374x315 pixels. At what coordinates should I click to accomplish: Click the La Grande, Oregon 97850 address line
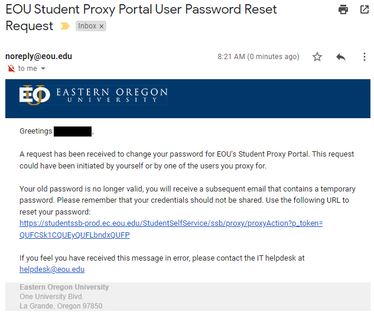click(x=61, y=306)
